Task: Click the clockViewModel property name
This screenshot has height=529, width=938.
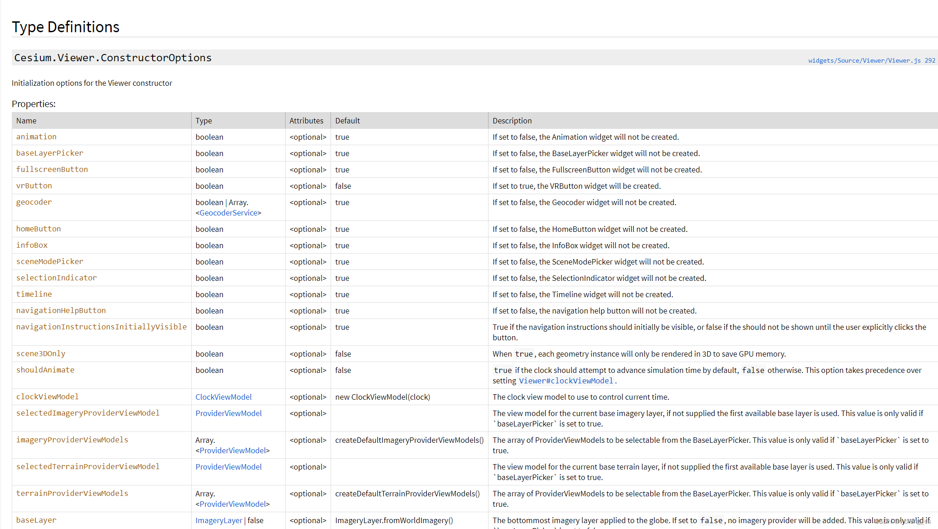Action: click(x=47, y=397)
